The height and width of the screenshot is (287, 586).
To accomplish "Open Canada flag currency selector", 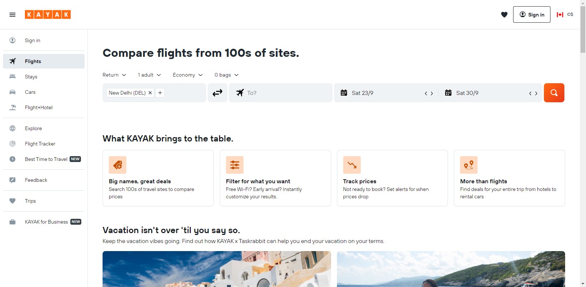I will [565, 15].
